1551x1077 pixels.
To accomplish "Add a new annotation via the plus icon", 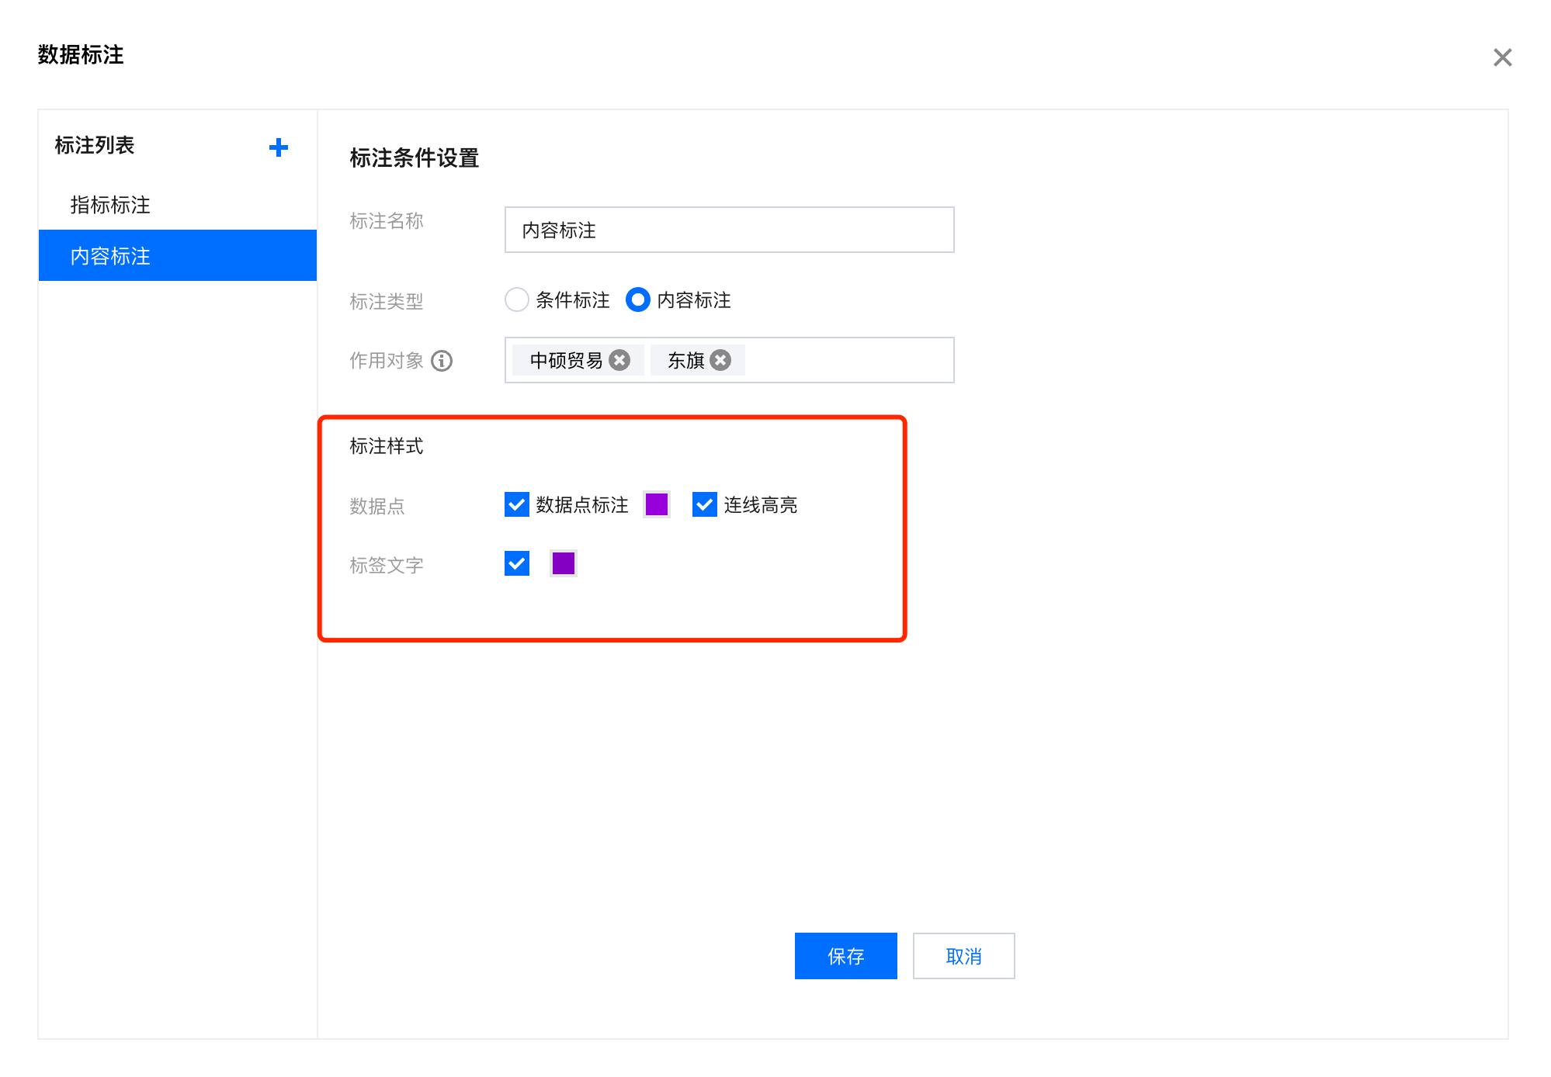I will [x=279, y=147].
